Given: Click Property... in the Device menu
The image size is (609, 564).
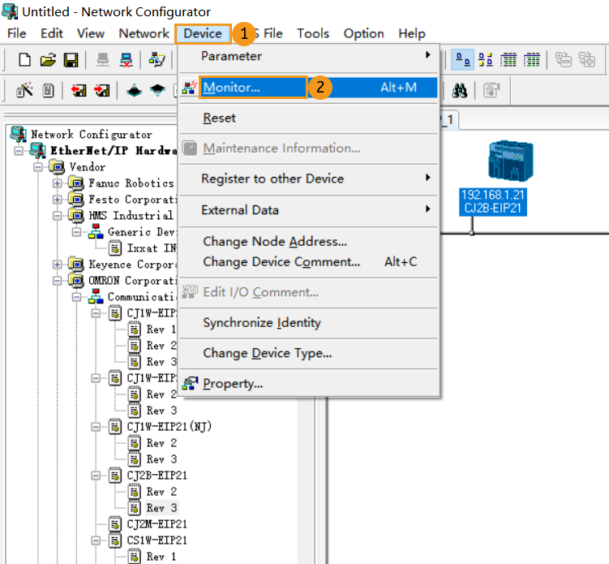Looking at the screenshot, I should (x=233, y=383).
